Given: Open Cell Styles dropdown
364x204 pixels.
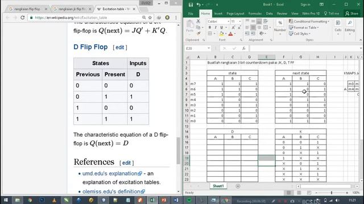Looking at the screenshot, I should (300, 34).
